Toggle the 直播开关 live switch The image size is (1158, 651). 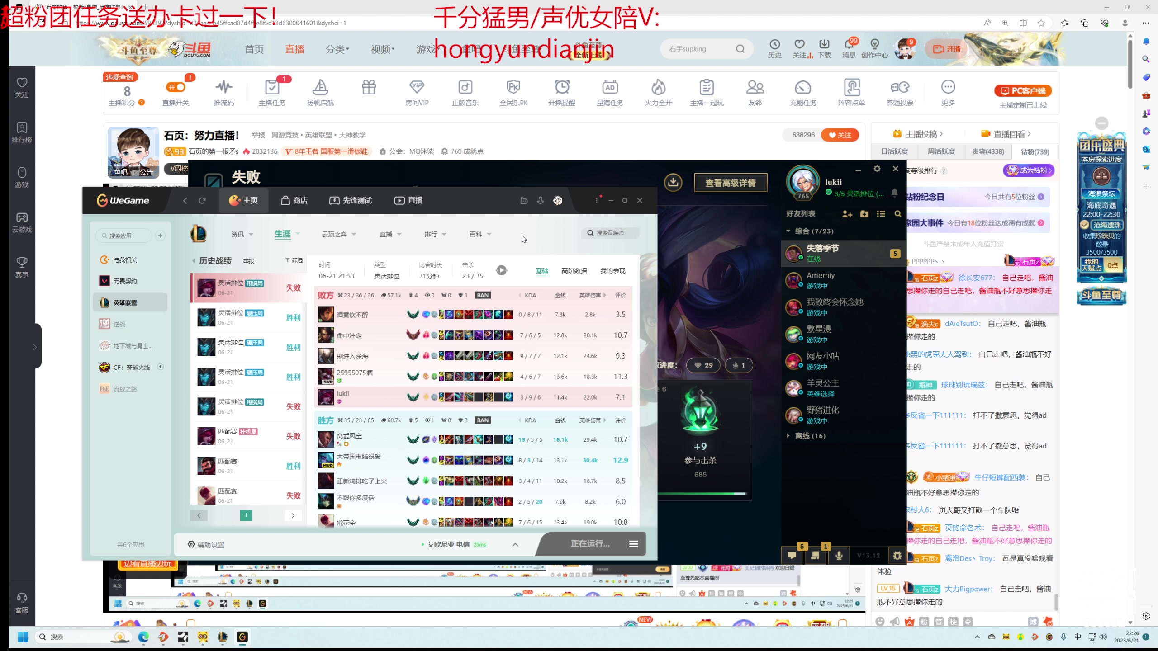tap(176, 87)
